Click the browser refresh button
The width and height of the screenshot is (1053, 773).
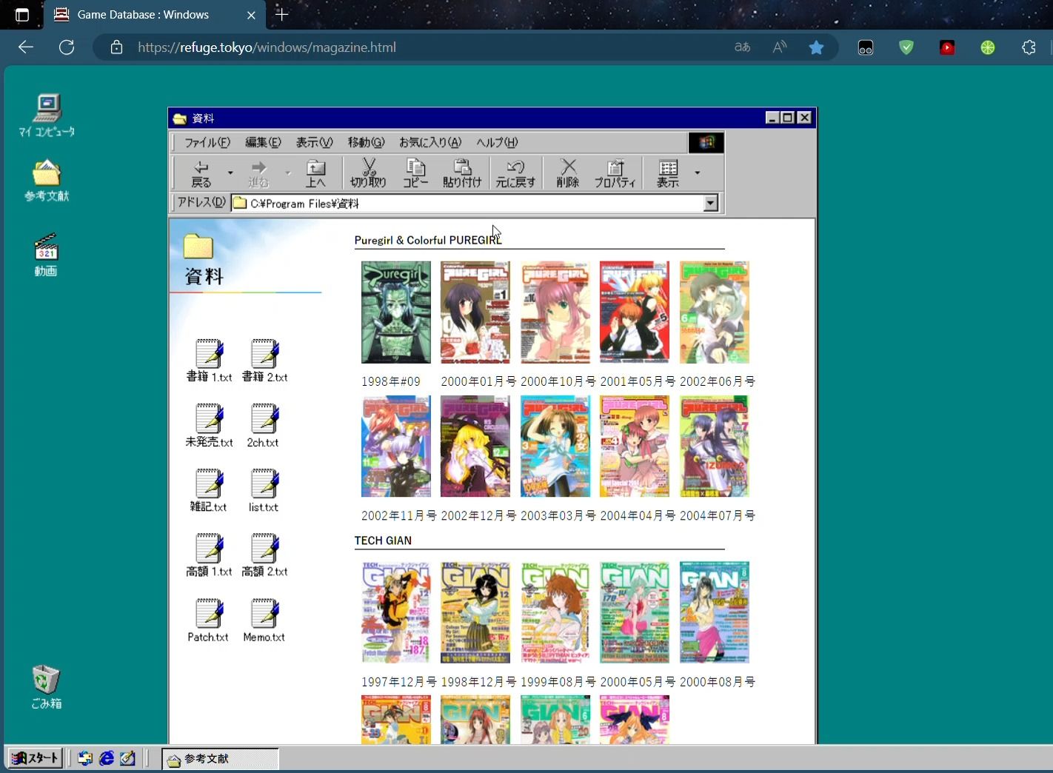pos(67,47)
